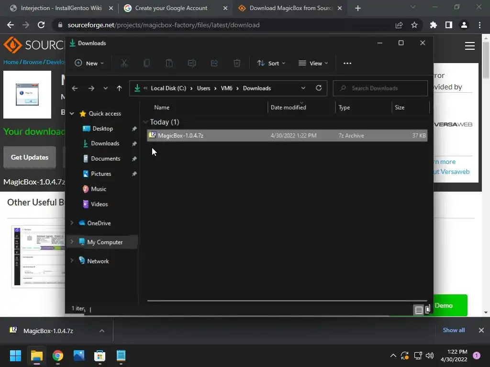Open Notepad from the taskbar
Image resolution: width=490 pixels, height=367 pixels.
tap(121, 356)
